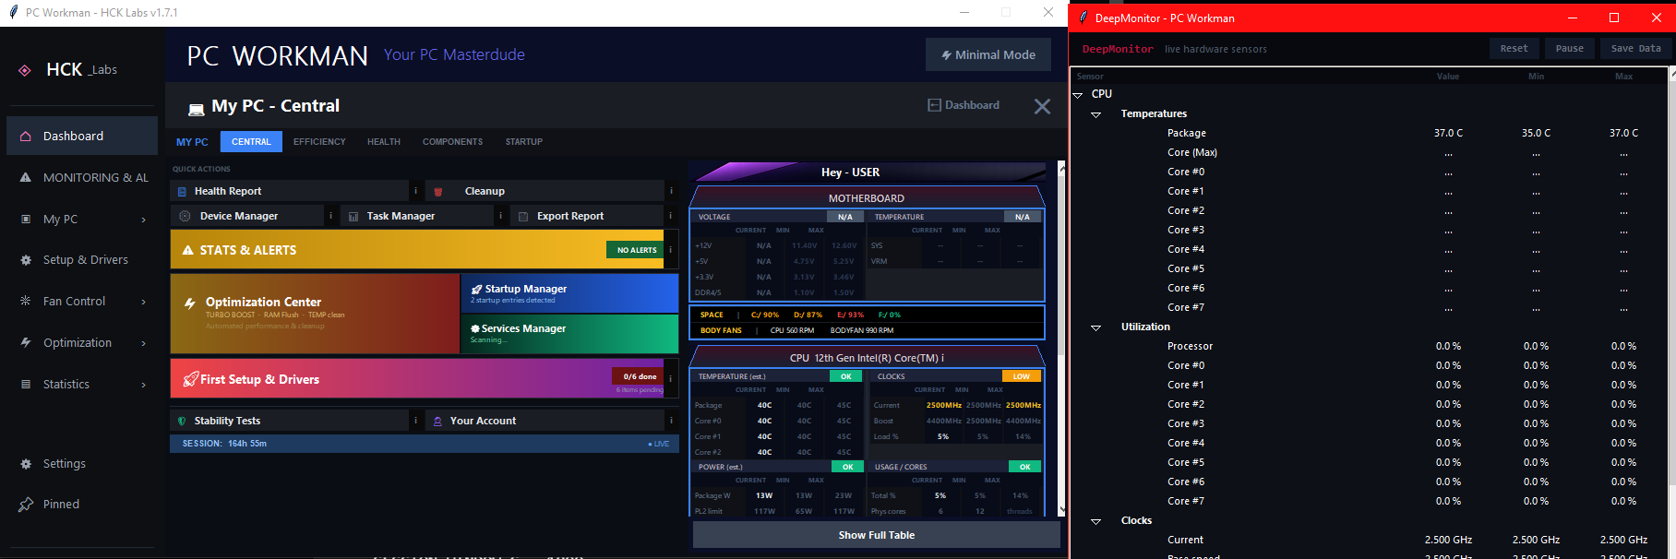This screenshot has height=559, width=1676.
Task: Click info icon next to Stability Tests
Action: pos(415,420)
